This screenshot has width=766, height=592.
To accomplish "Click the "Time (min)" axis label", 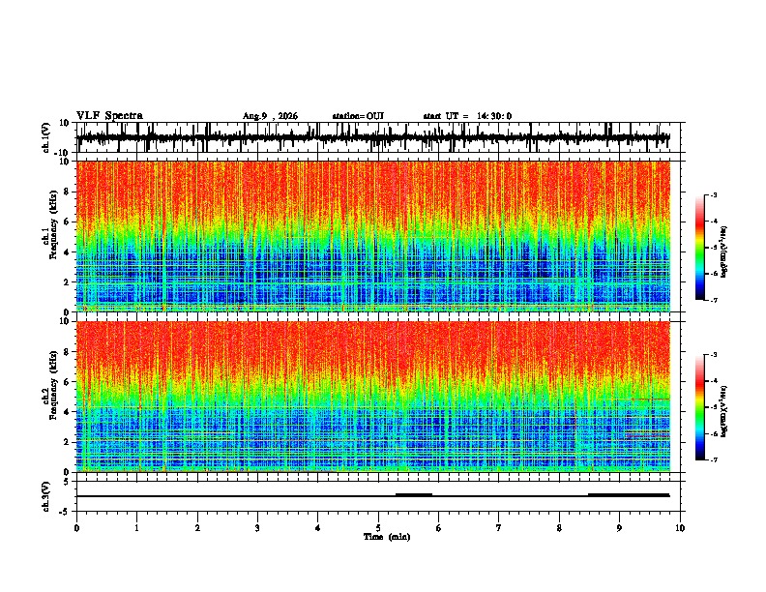I will 387,537.
